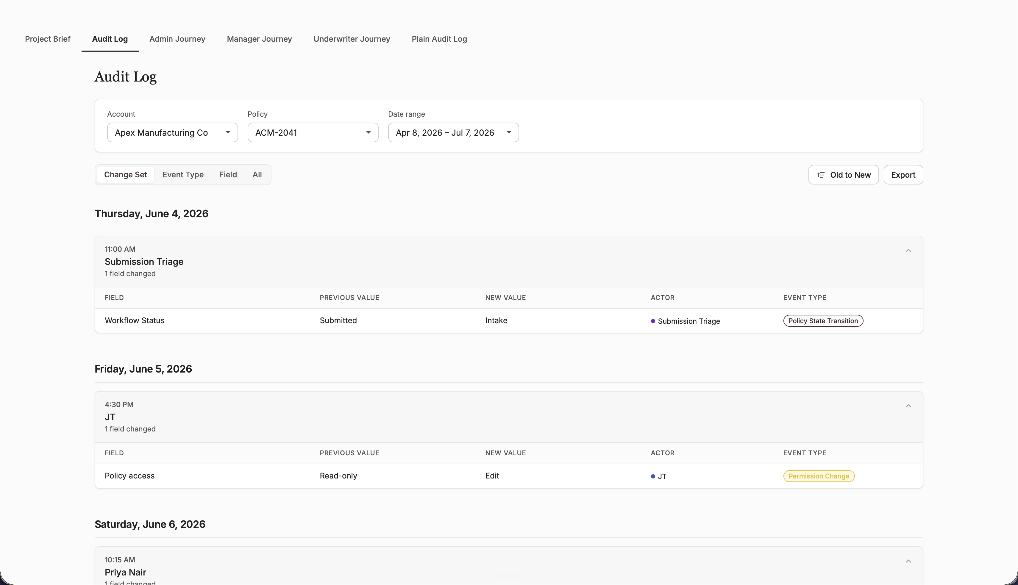Click previous value Submitted
The height and width of the screenshot is (585, 1018).
[338, 321]
